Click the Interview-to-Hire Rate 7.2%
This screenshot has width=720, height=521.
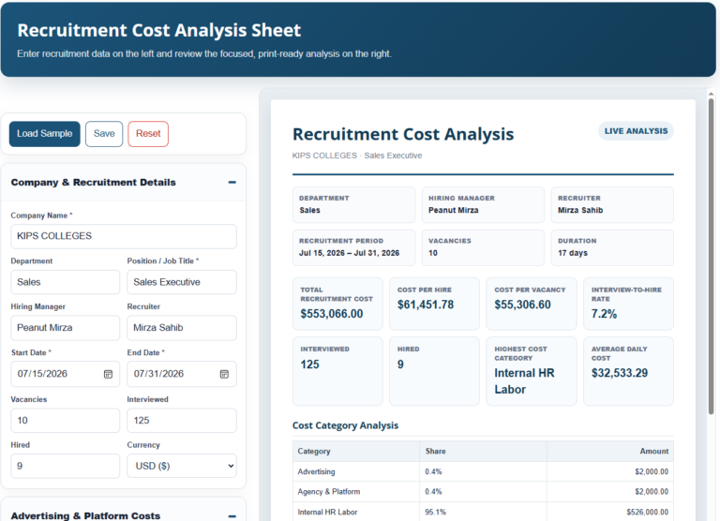(604, 314)
